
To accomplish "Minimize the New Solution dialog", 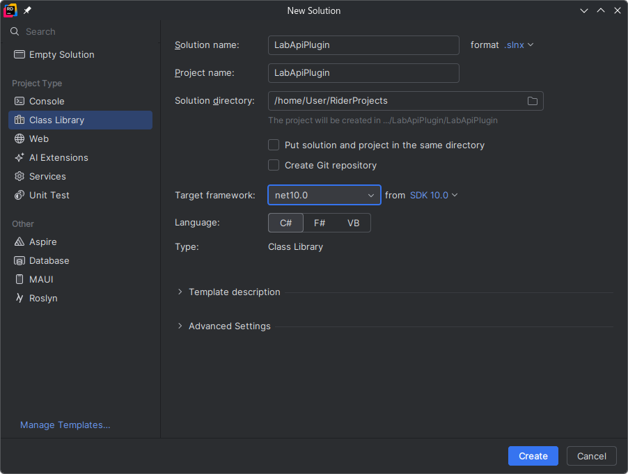I will coord(584,11).
